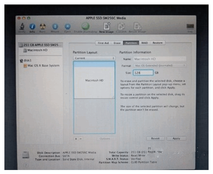This screenshot has height=174, width=213.
Task: Click the 'Read/Write' write status value
Action: 138,156
